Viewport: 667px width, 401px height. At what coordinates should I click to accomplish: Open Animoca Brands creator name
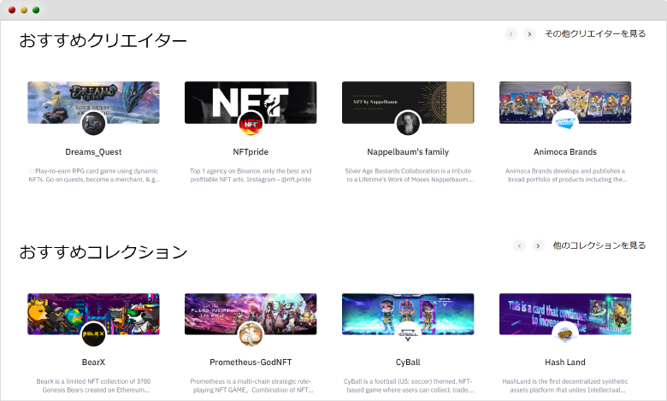click(565, 152)
